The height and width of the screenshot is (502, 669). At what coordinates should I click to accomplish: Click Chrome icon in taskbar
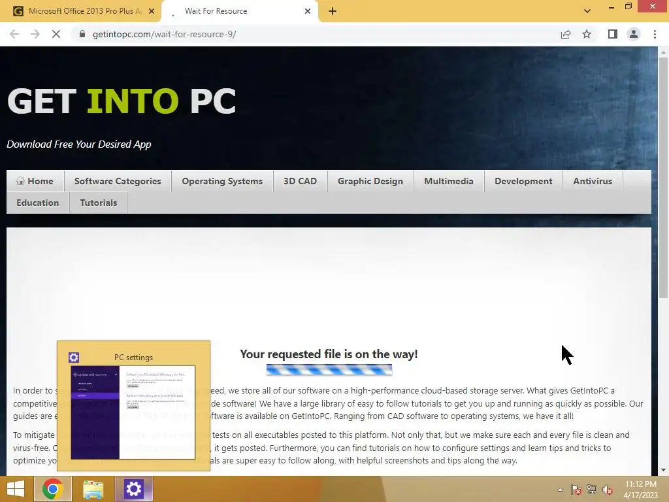(x=53, y=489)
